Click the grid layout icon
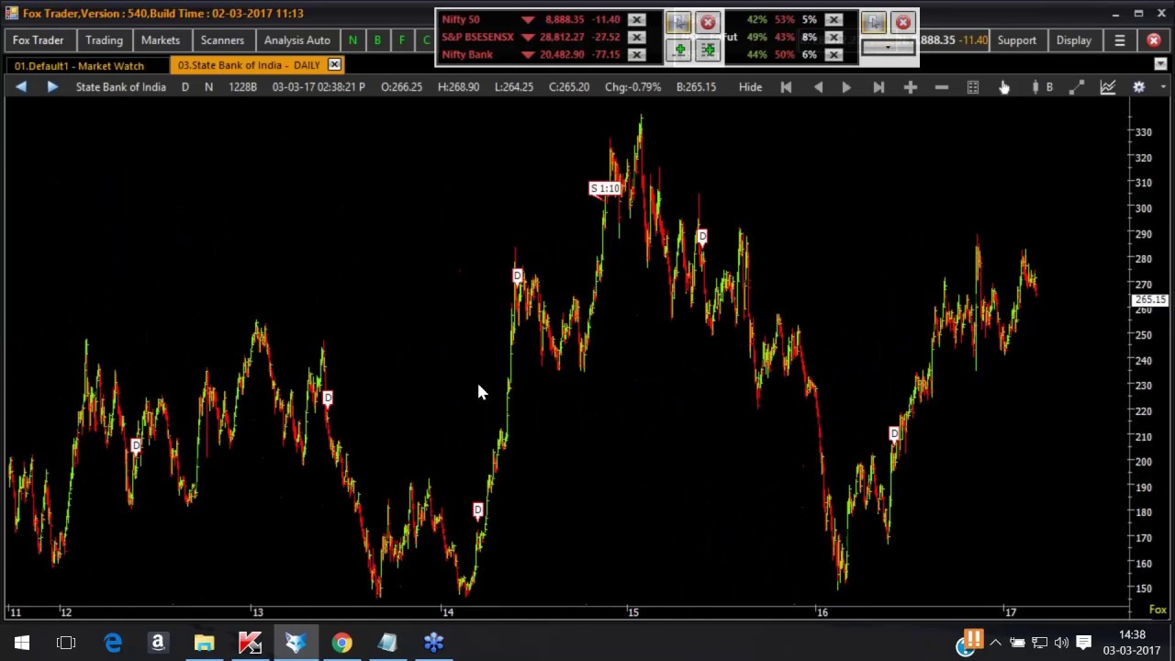 coord(973,87)
